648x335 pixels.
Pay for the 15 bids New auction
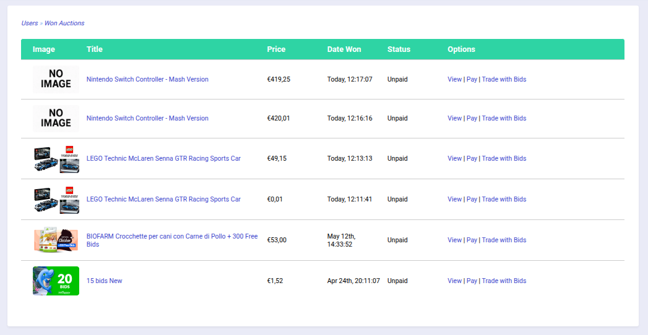tap(472, 281)
